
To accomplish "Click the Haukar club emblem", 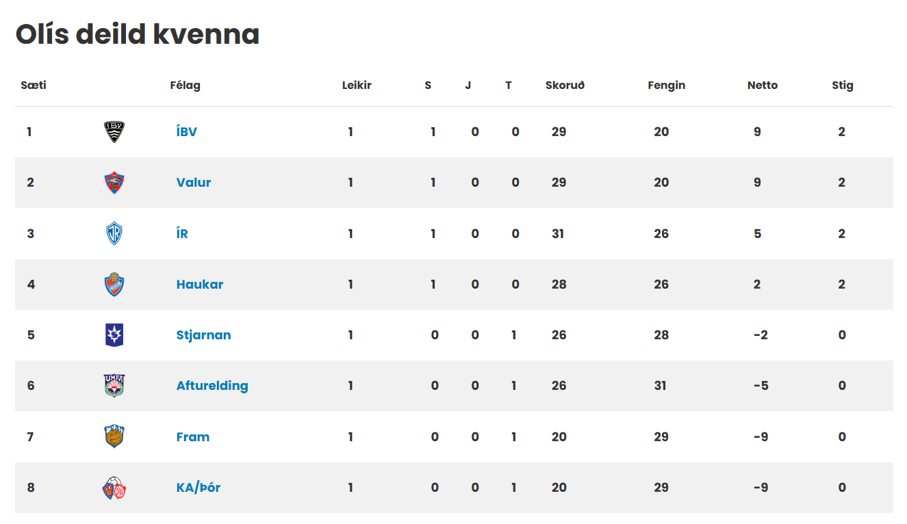I will point(114,285).
